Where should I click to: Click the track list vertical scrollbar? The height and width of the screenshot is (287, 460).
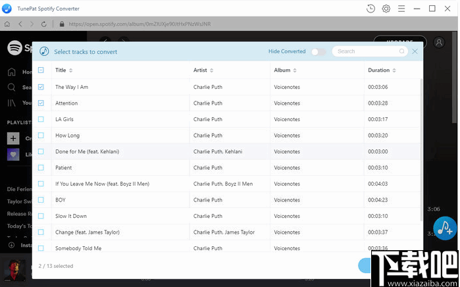[422, 149]
